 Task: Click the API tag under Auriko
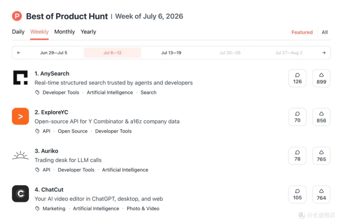coord(46,170)
